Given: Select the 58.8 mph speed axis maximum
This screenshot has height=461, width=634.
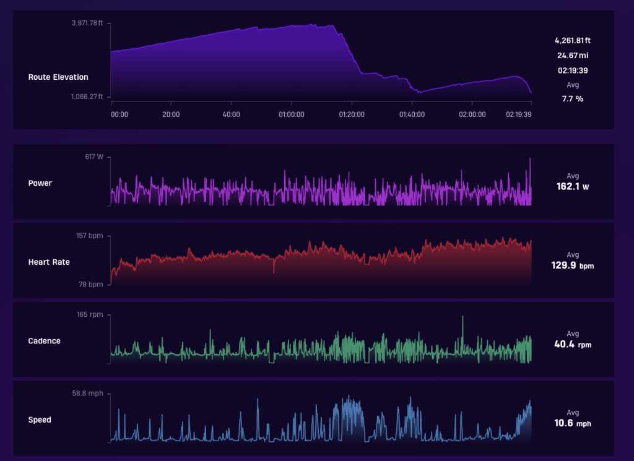Looking at the screenshot, I should point(88,393).
